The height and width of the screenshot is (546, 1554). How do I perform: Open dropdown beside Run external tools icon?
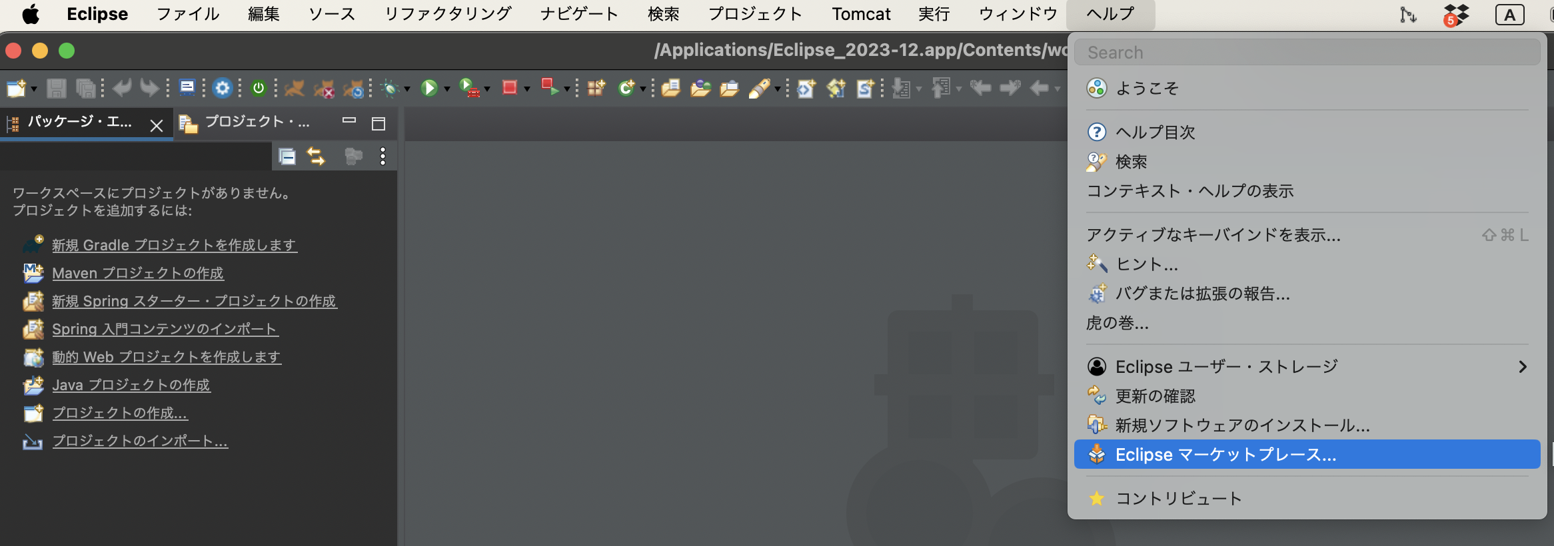[x=487, y=89]
